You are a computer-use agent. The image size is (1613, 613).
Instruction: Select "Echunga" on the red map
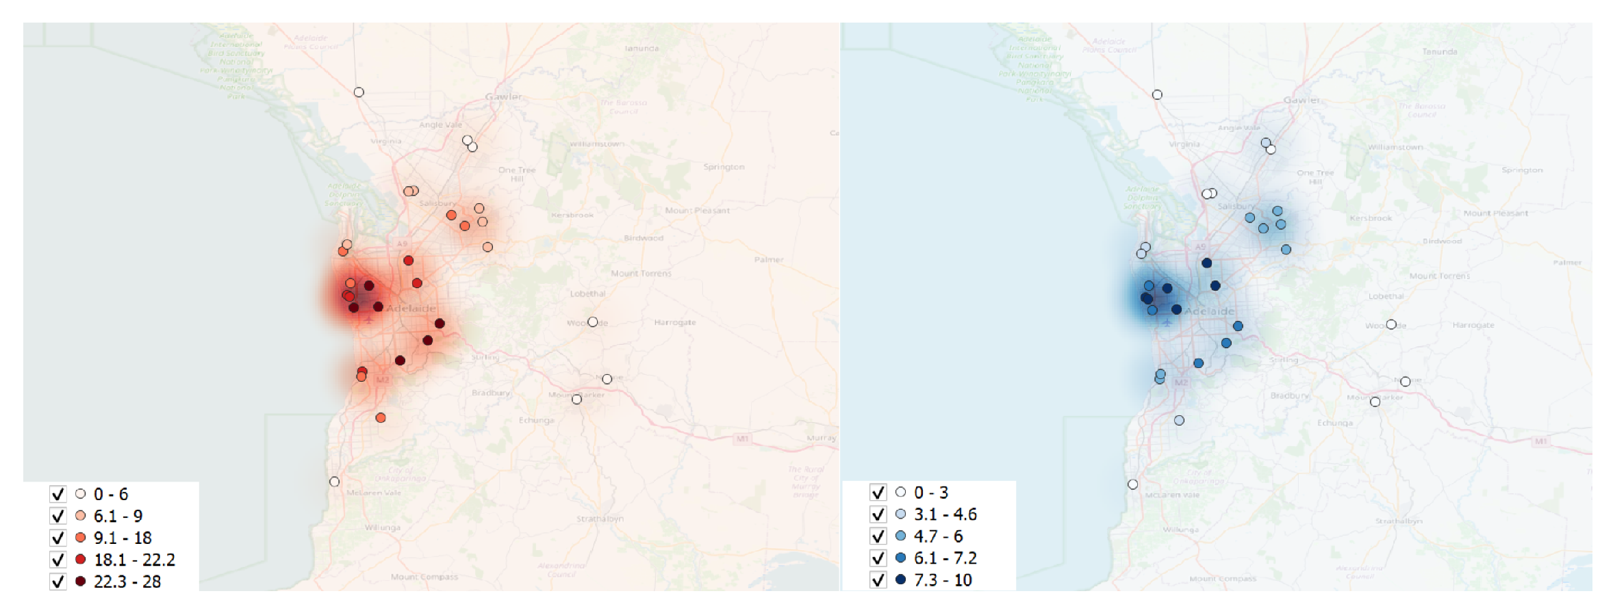(x=536, y=420)
